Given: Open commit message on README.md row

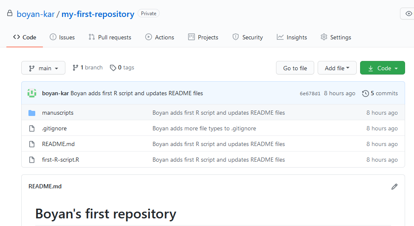Looking at the screenshot, I should [219, 144].
